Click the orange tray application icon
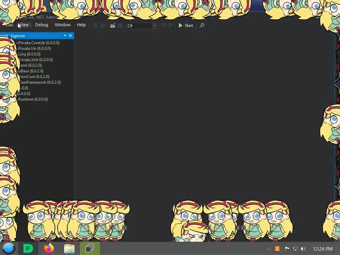 pyautogui.click(x=277, y=249)
